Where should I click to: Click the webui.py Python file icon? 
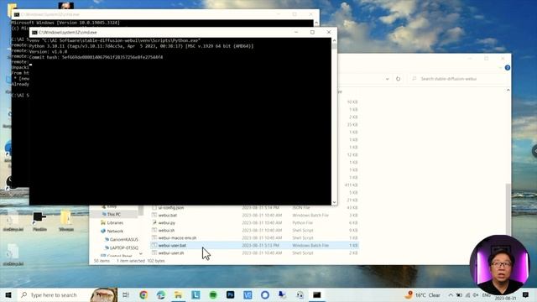click(154, 222)
